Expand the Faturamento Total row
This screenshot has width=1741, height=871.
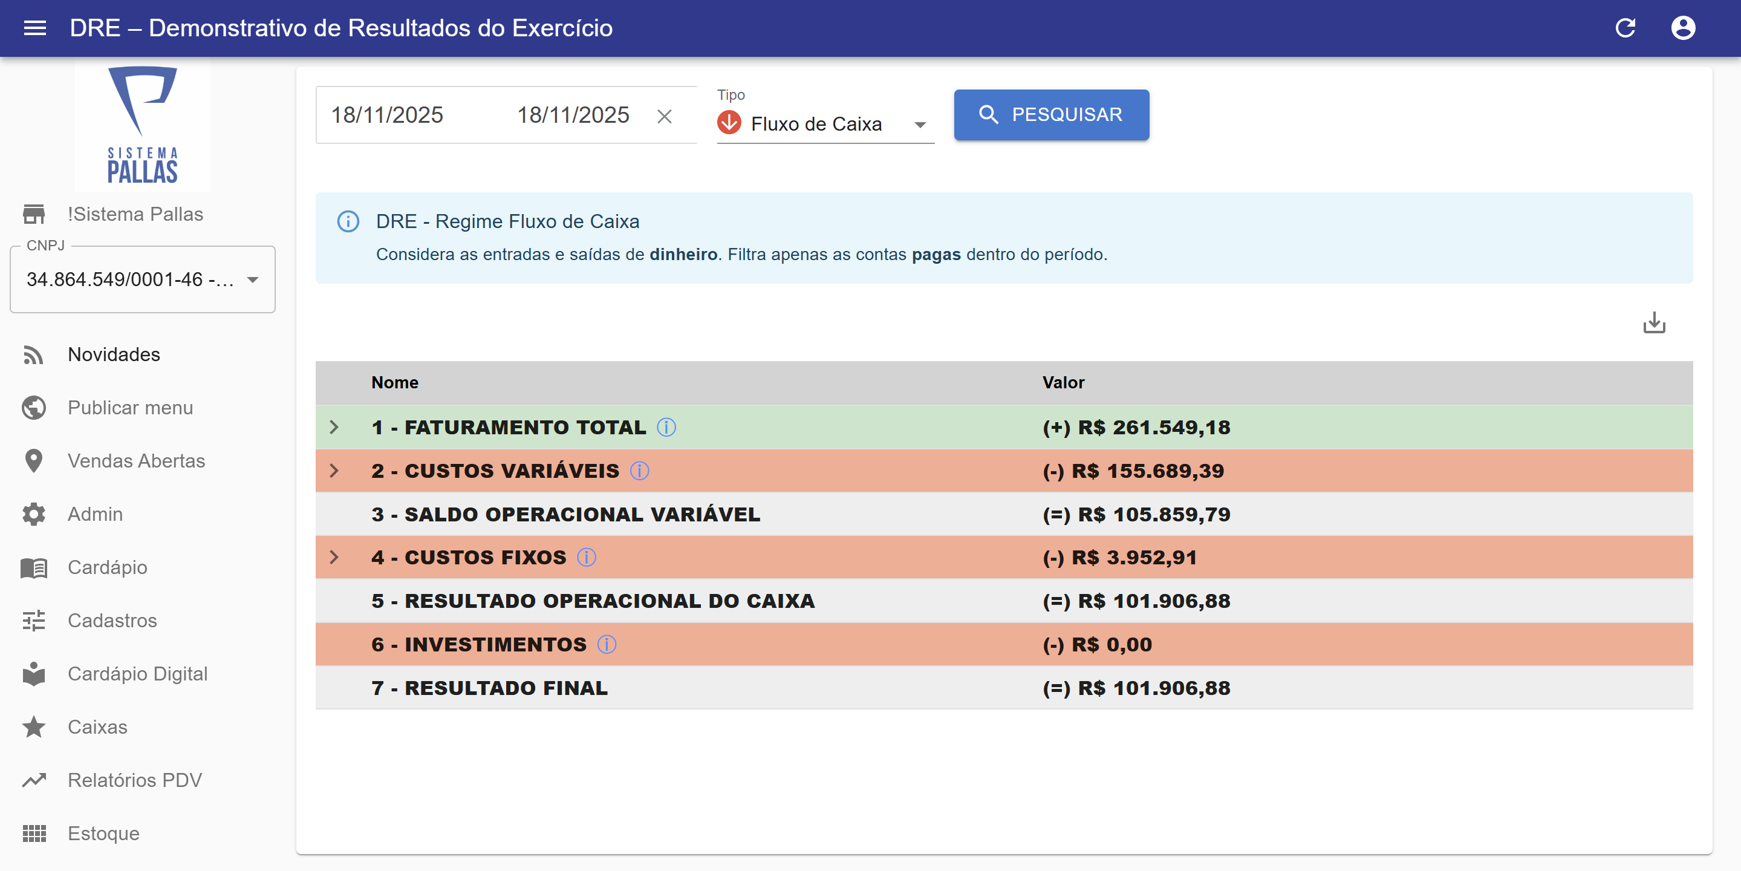334,428
